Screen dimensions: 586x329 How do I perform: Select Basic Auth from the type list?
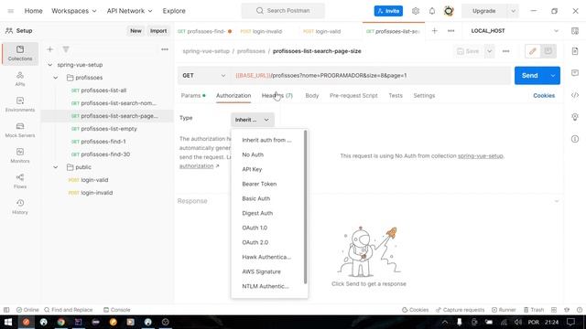pyautogui.click(x=255, y=198)
